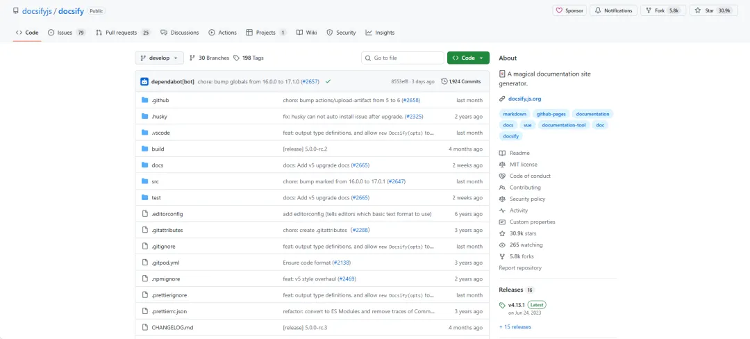
Task: Click the documentation-tool topic tag
Action: 564,125
